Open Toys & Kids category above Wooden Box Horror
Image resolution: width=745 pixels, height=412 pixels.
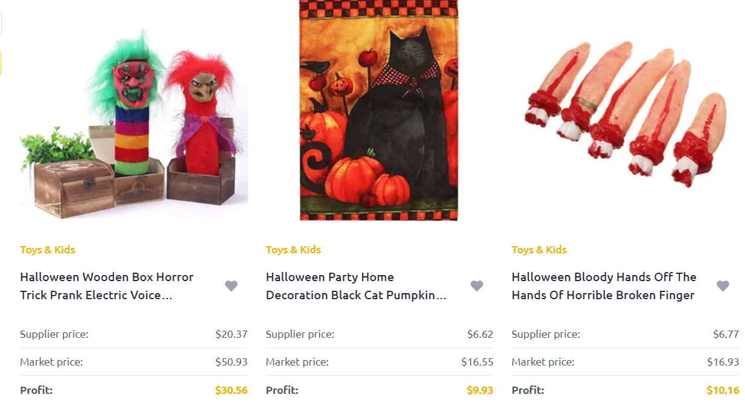(x=48, y=250)
